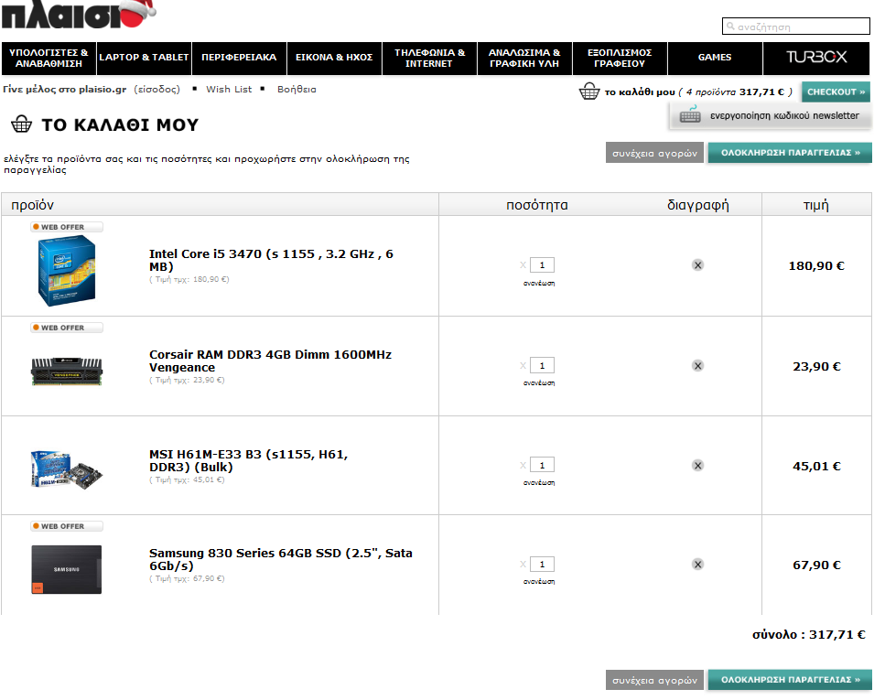Click WEB OFFER badge on Intel Core i5
This screenshot has height=700, width=885.
click(x=67, y=227)
